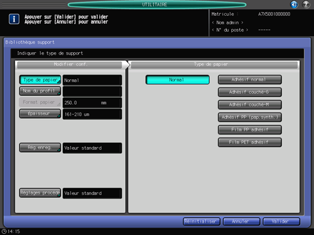This screenshot has height=235, width=314.
Task: Click the blue information icon
Action: [x=14, y=19]
